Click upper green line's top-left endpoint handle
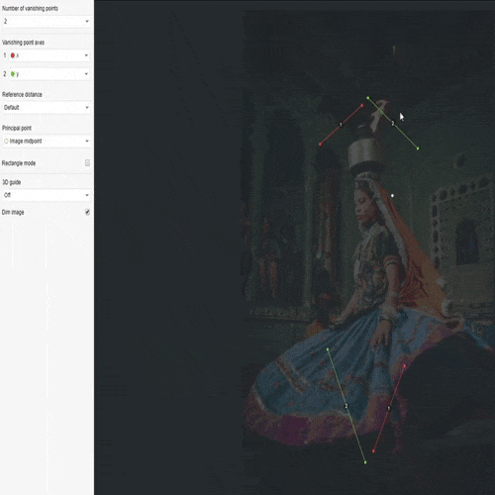 pos(368,98)
